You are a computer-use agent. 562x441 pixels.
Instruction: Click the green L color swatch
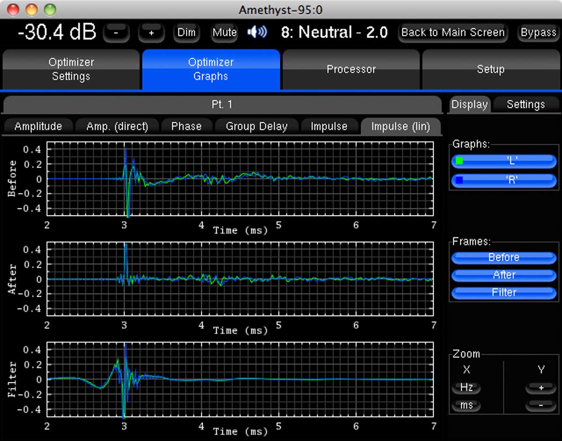pos(459,161)
